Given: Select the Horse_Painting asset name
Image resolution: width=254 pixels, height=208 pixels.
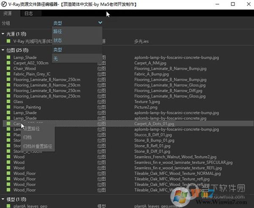Looking at the screenshot, I should tap(27, 107).
